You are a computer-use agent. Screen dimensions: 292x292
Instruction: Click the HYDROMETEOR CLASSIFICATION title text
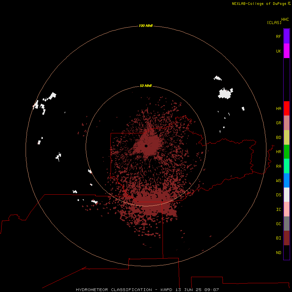tap(114, 290)
